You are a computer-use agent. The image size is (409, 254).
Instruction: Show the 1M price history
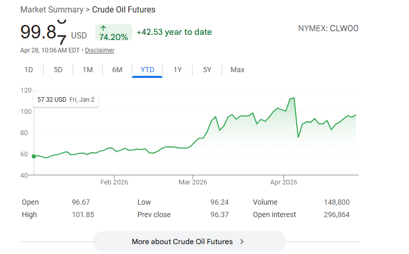(88, 70)
